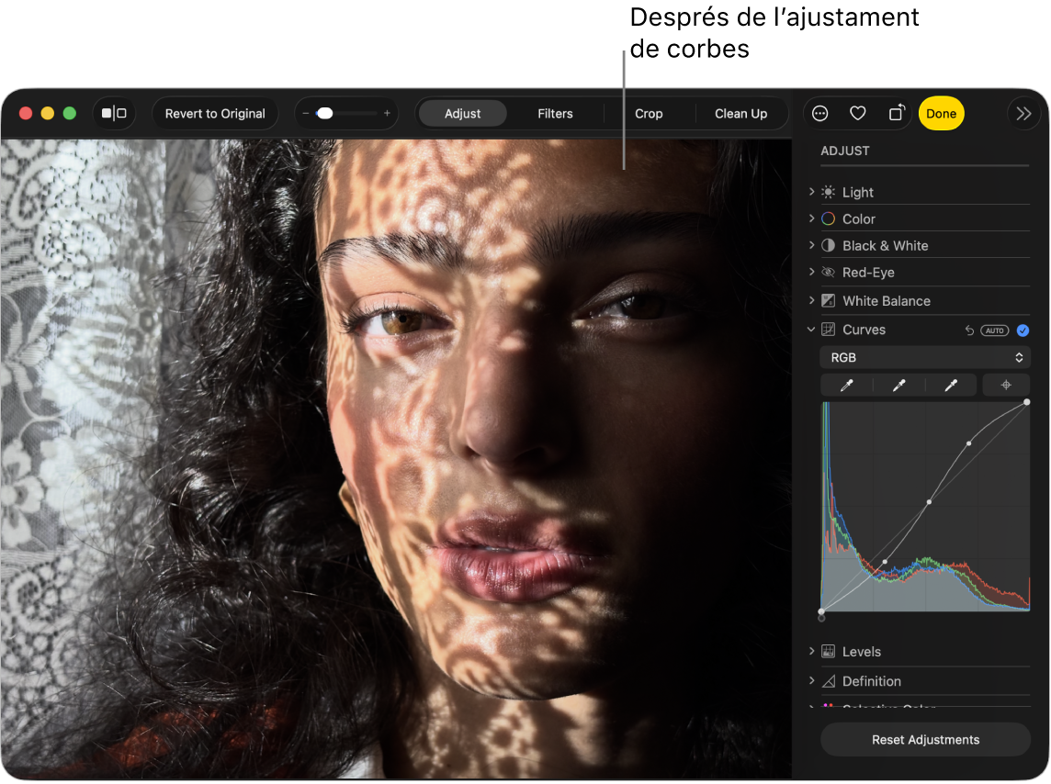Image resolution: width=1051 pixels, height=784 pixels.
Task: Switch to the Filters tab
Action: (x=555, y=114)
